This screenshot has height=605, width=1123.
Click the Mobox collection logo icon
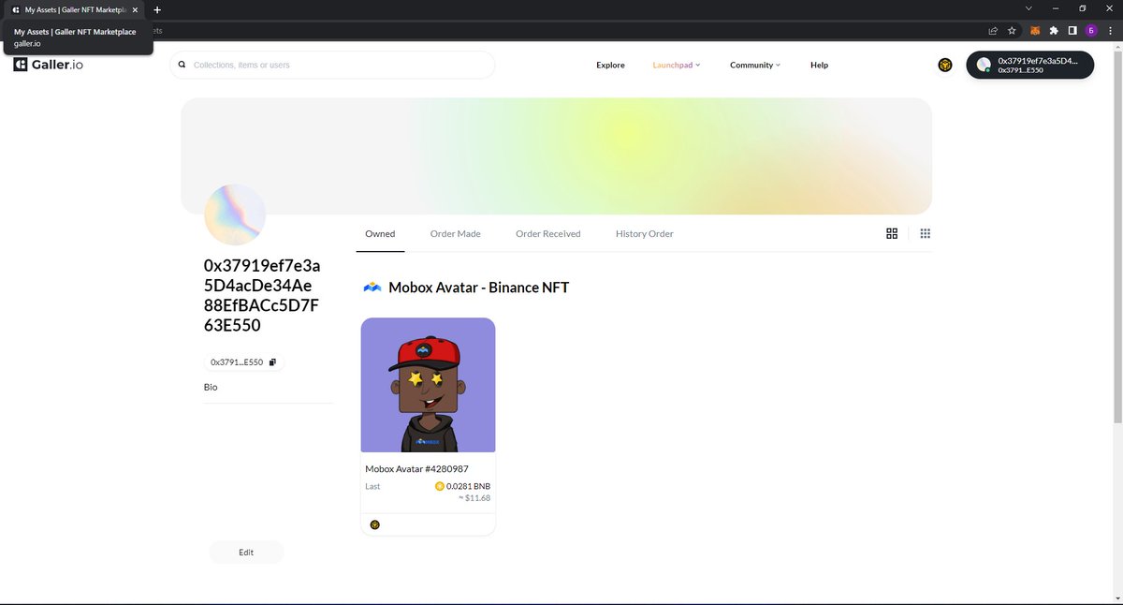[372, 288]
